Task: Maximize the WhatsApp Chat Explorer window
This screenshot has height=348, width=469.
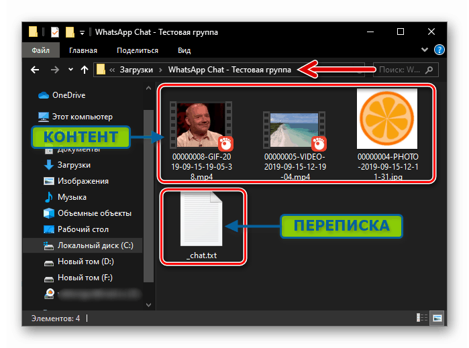Action: click(401, 32)
